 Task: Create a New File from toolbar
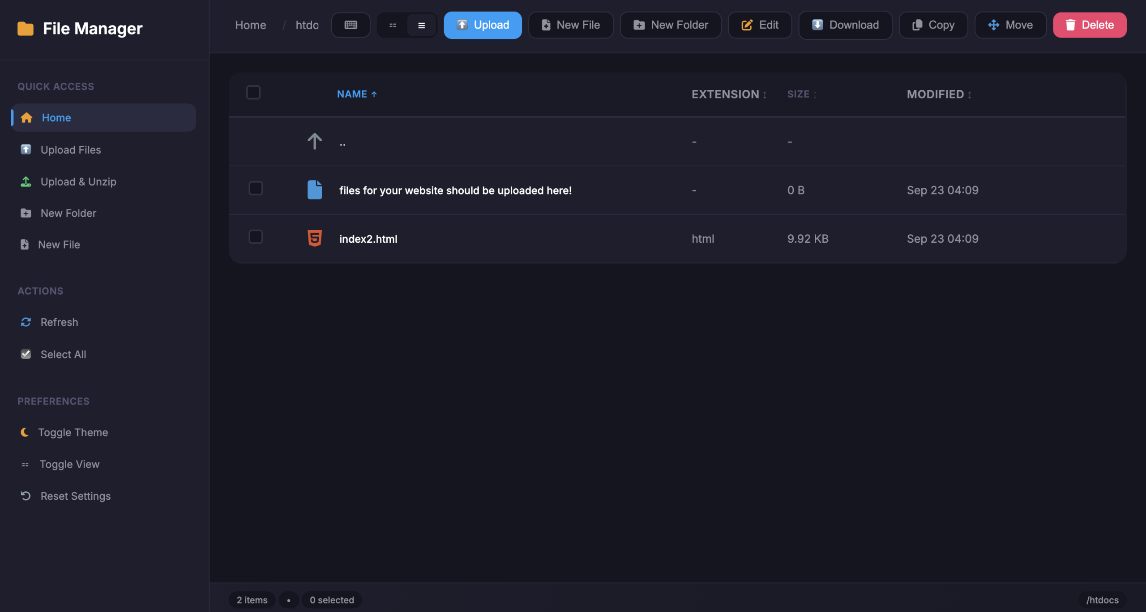pyautogui.click(x=571, y=25)
